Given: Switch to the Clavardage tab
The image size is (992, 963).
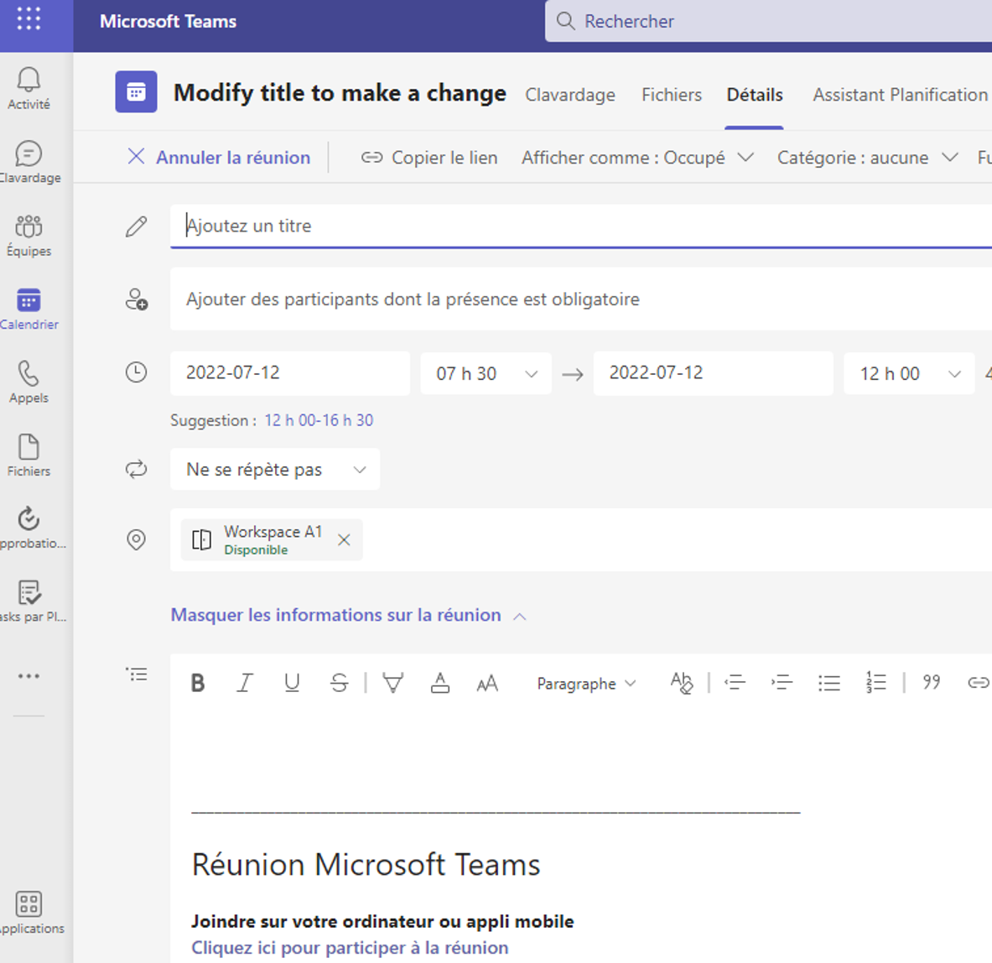Looking at the screenshot, I should pos(570,95).
